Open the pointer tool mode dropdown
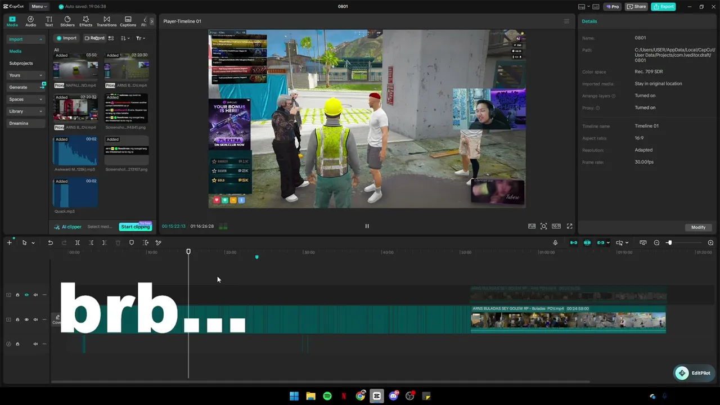Viewport: 720px width, 405px height. [x=33, y=243]
